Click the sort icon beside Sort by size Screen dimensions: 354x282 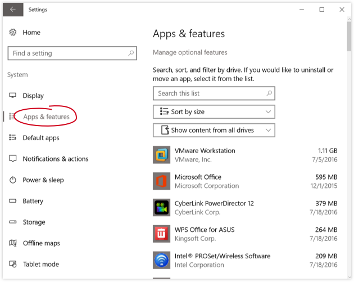point(164,111)
